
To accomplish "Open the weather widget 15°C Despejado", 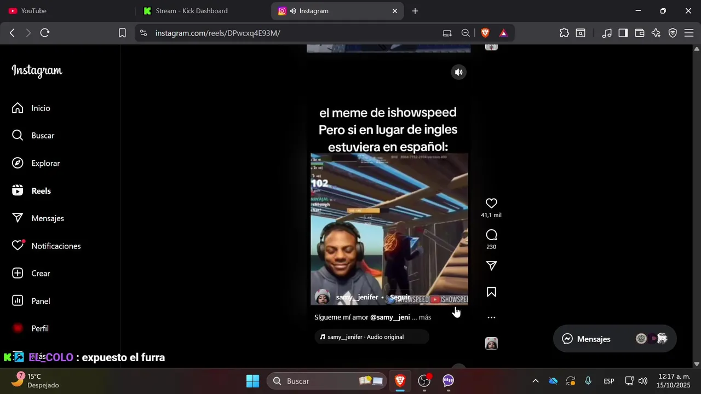I will [36, 380].
